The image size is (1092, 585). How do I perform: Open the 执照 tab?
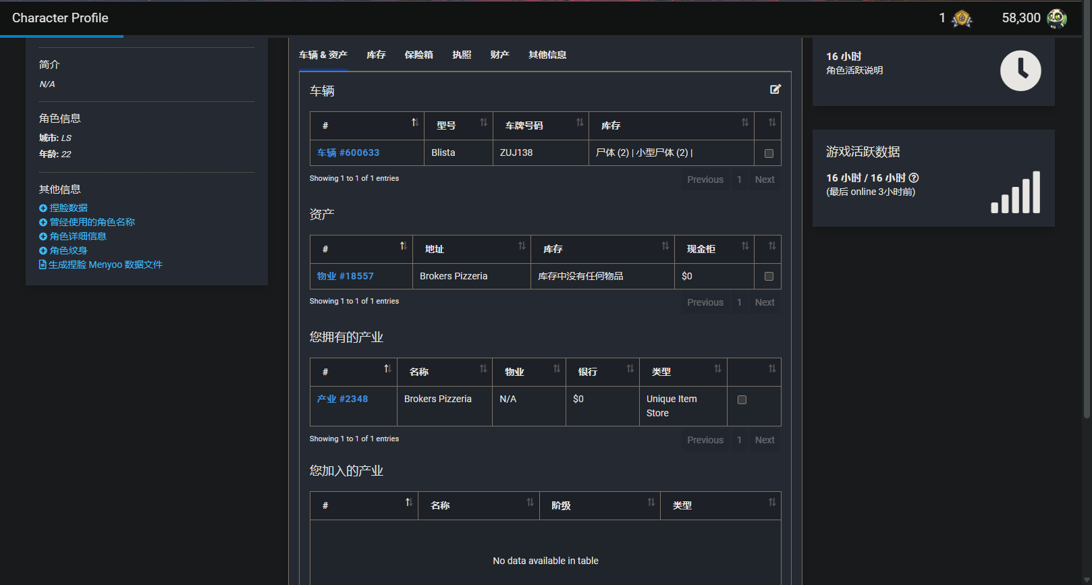(462, 55)
